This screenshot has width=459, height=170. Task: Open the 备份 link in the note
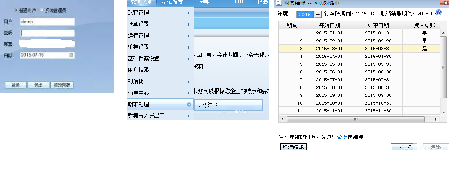pos(342,137)
